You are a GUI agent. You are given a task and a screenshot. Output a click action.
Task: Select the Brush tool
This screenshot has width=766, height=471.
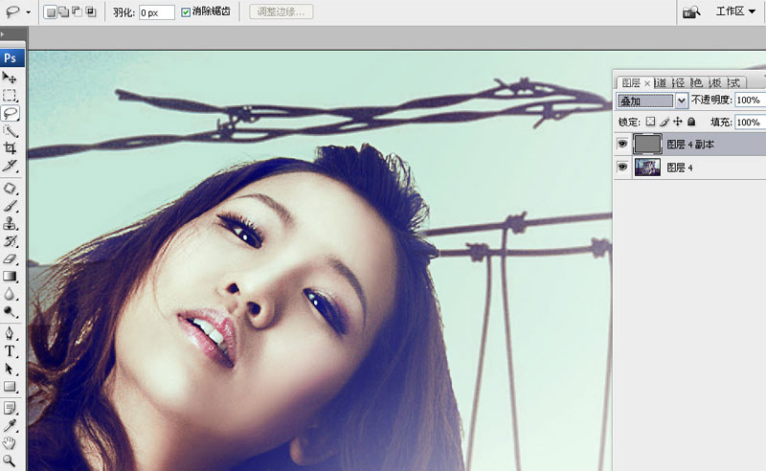pyautogui.click(x=10, y=206)
